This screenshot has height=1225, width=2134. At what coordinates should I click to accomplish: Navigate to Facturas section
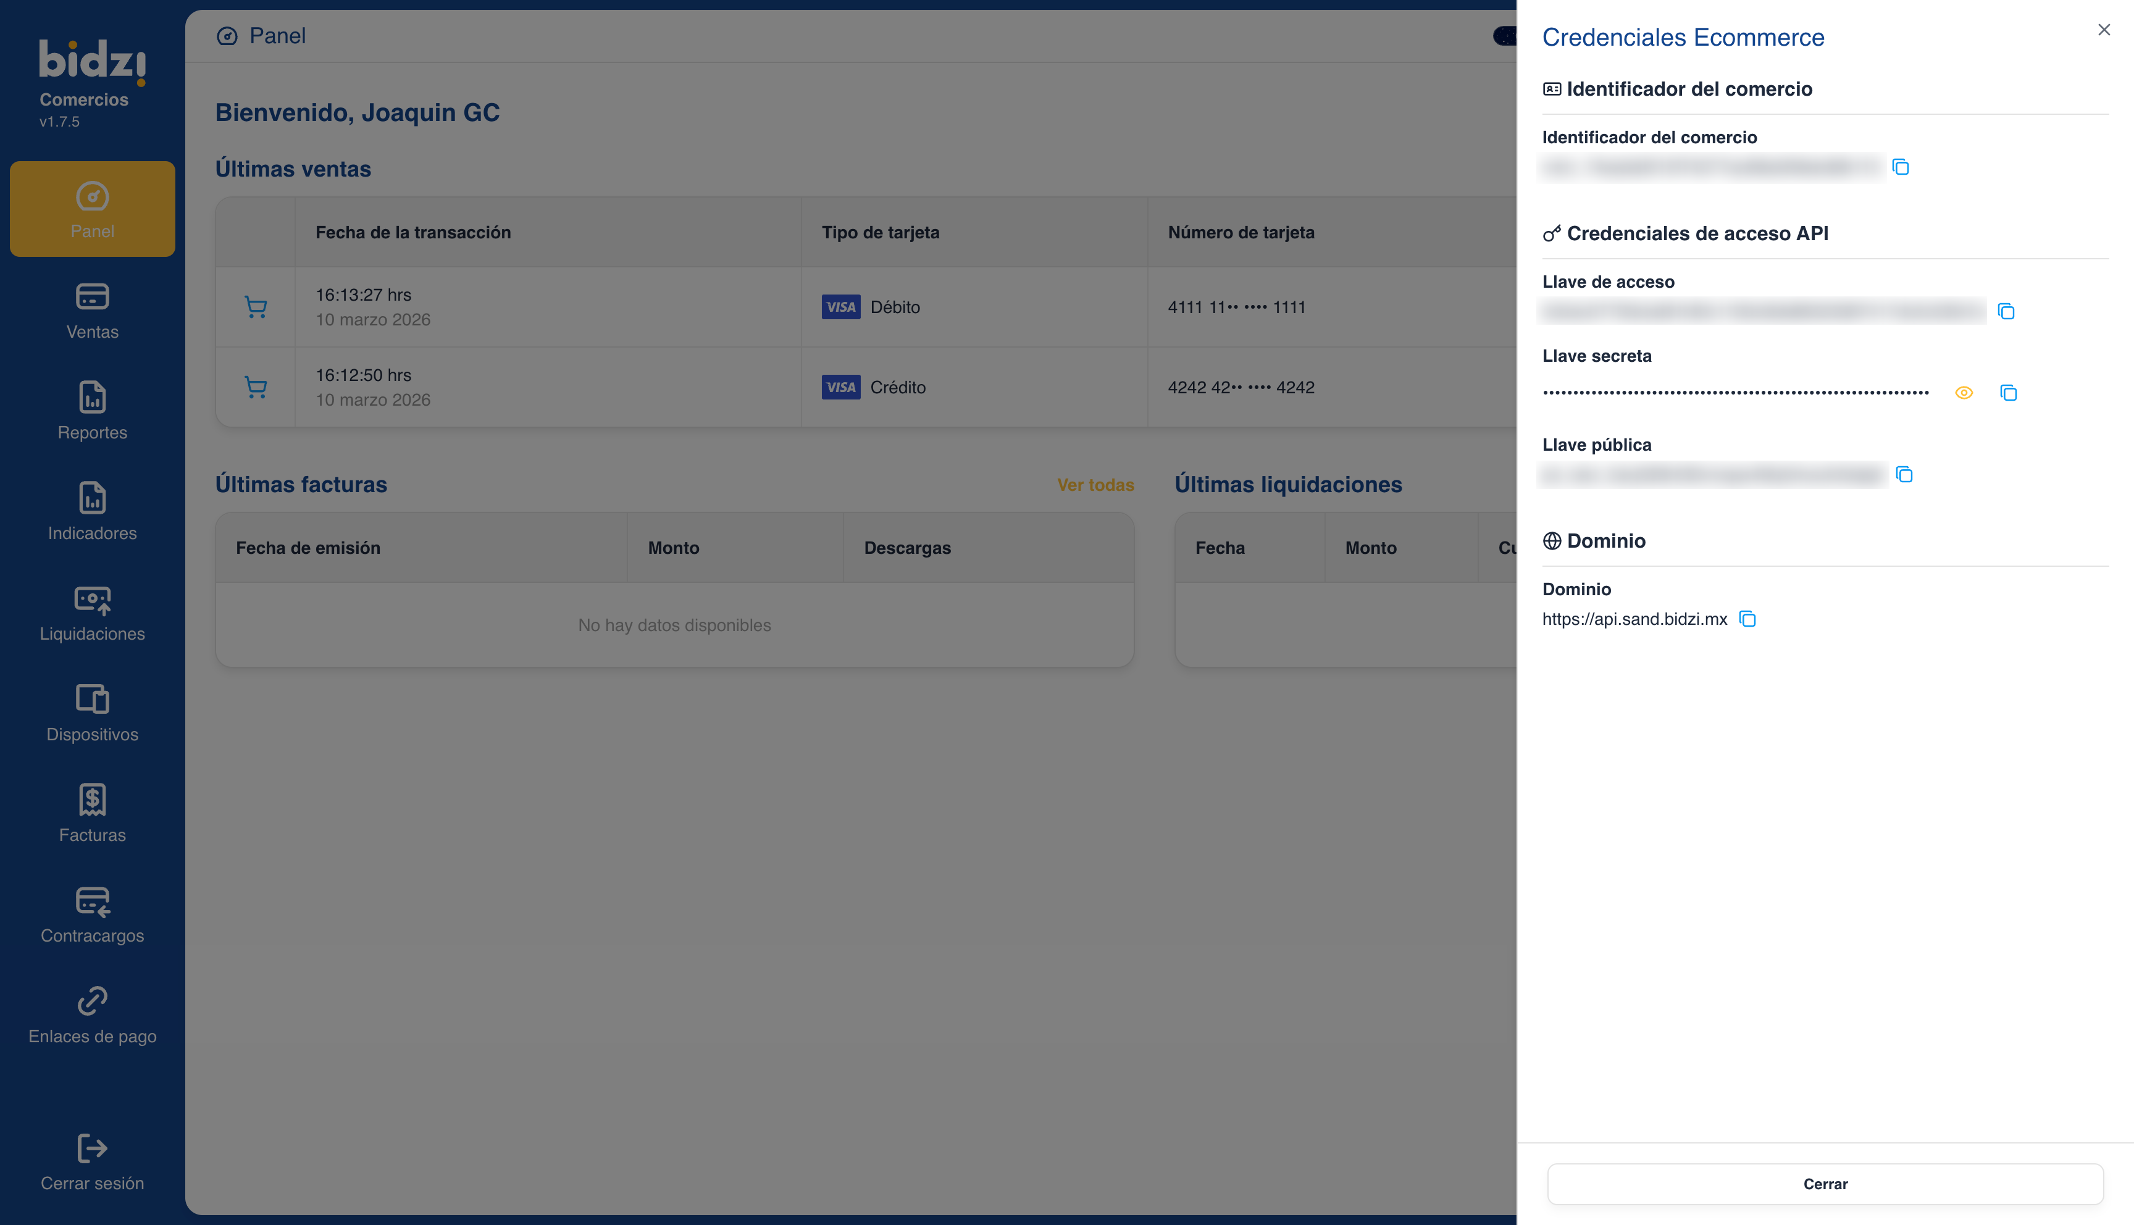click(93, 814)
